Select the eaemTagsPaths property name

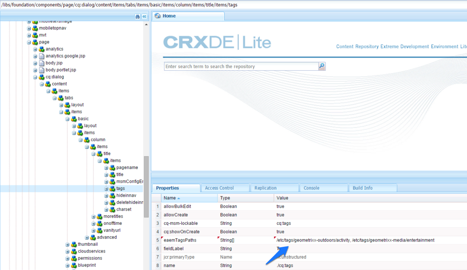(x=180, y=240)
